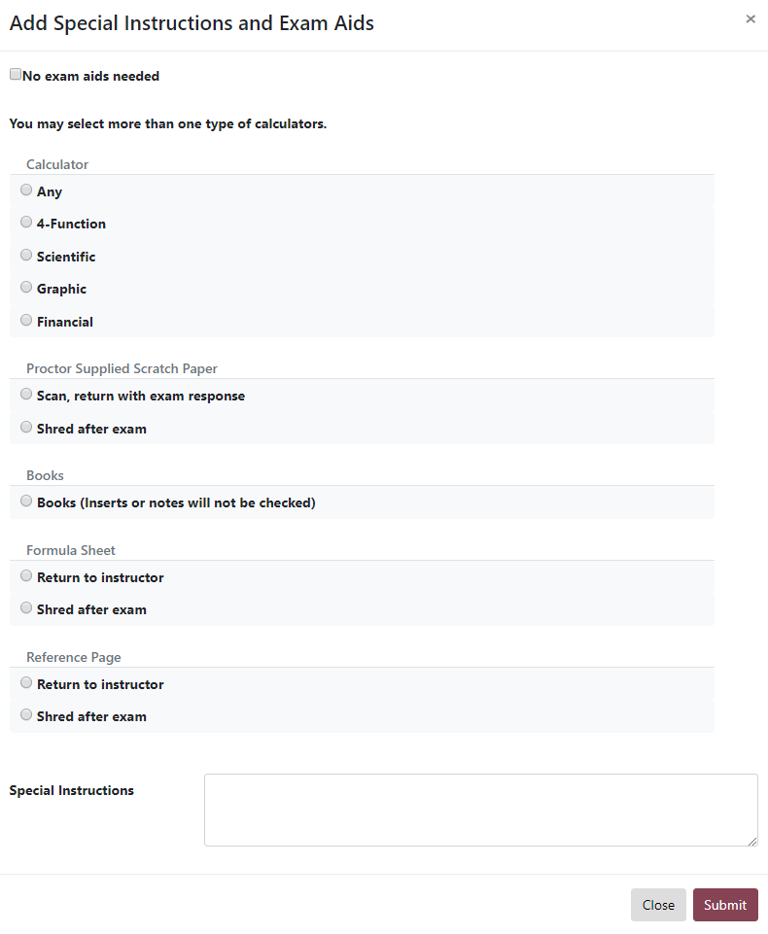The width and height of the screenshot is (768, 934).
Task: Choose the Scientific calculator radio button
Action: coord(26,255)
